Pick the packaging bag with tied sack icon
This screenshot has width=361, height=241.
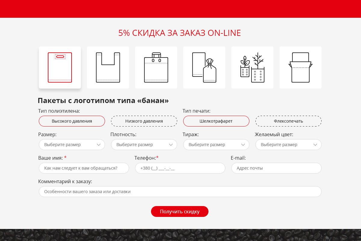coord(204,67)
